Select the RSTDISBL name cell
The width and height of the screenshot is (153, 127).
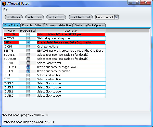pyautogui.click(x=11, y=34)
